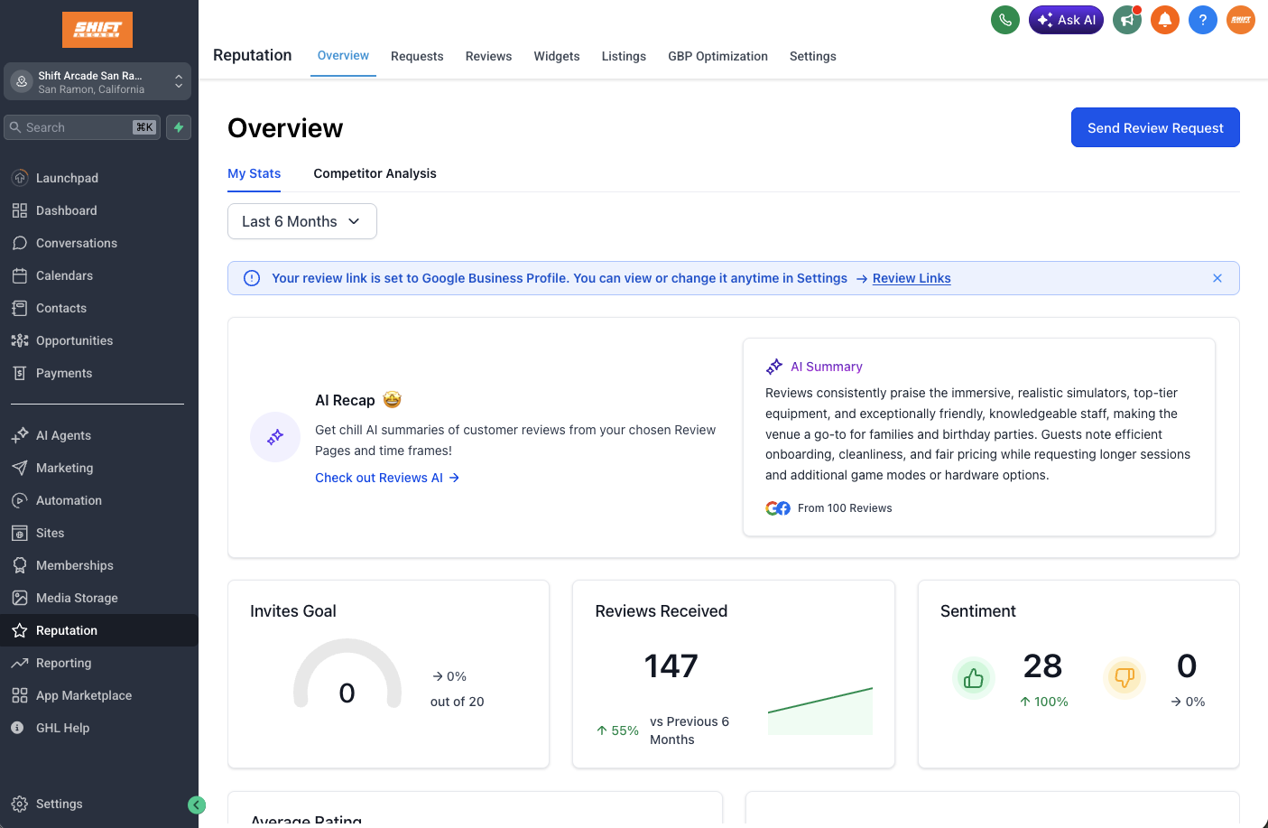This screenshot has width=1268, height=828.
Task: Follow the Check out Reviews AI link
Action: click(386, 478)
